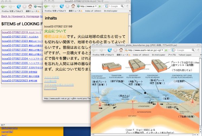202x136 pixels.
Task: Open search engine dropdown in middle inhalts window
Action: pyautogui.click(x=109, y=6)
